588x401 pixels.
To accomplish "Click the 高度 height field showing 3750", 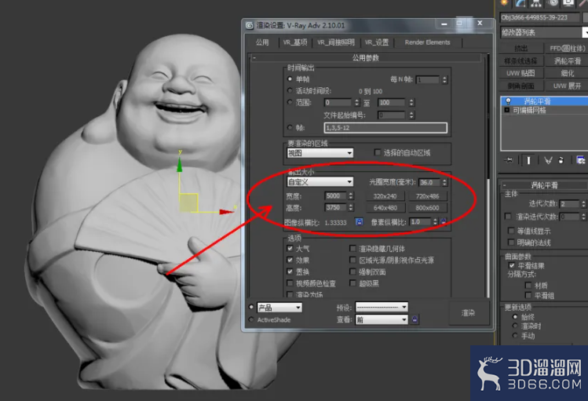I will (336, 207).
